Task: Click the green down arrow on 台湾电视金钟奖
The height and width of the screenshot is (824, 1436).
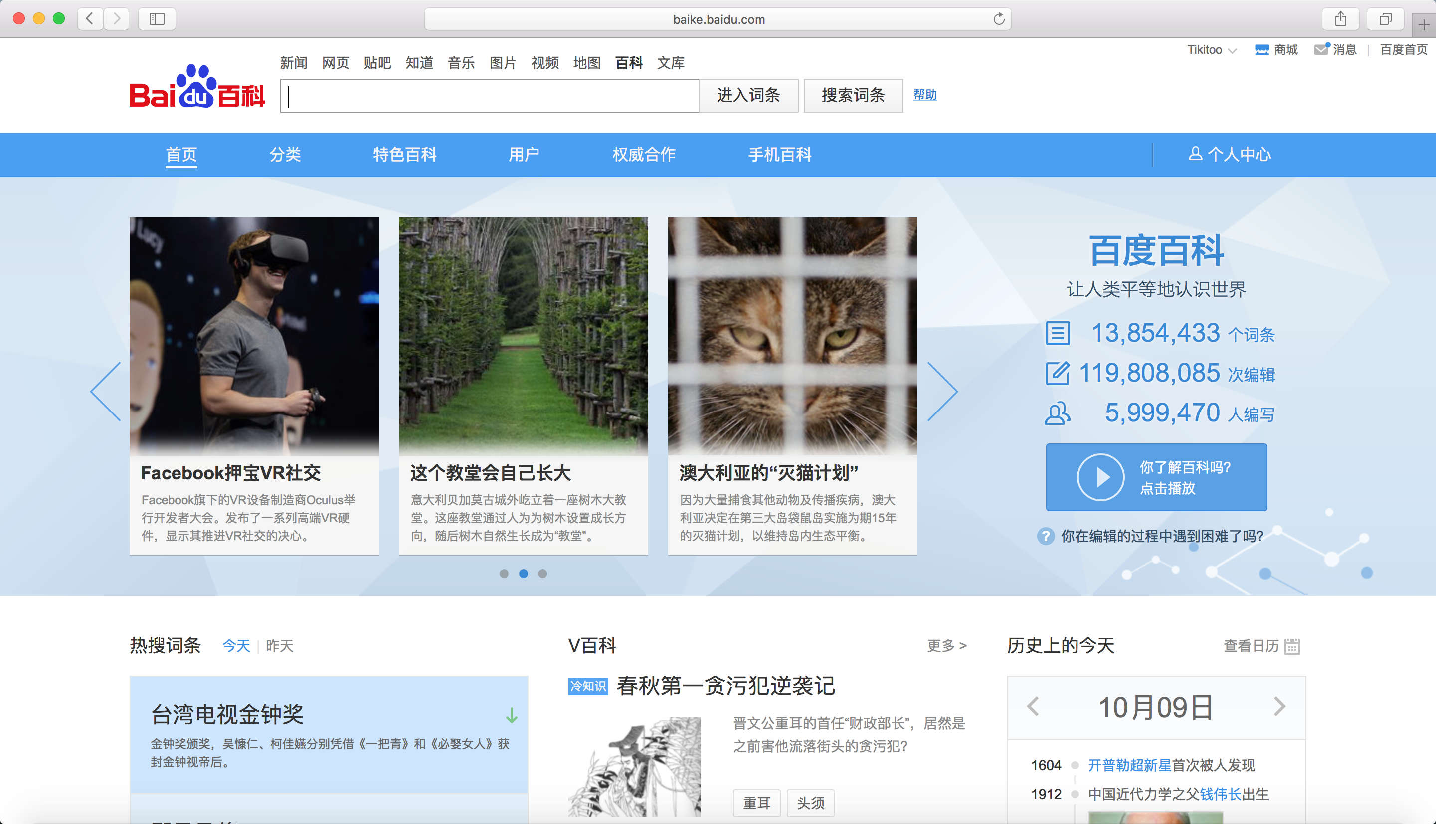Action: [511, 715]
